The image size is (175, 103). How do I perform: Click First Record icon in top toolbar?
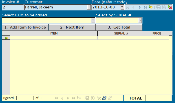(128, 7)
